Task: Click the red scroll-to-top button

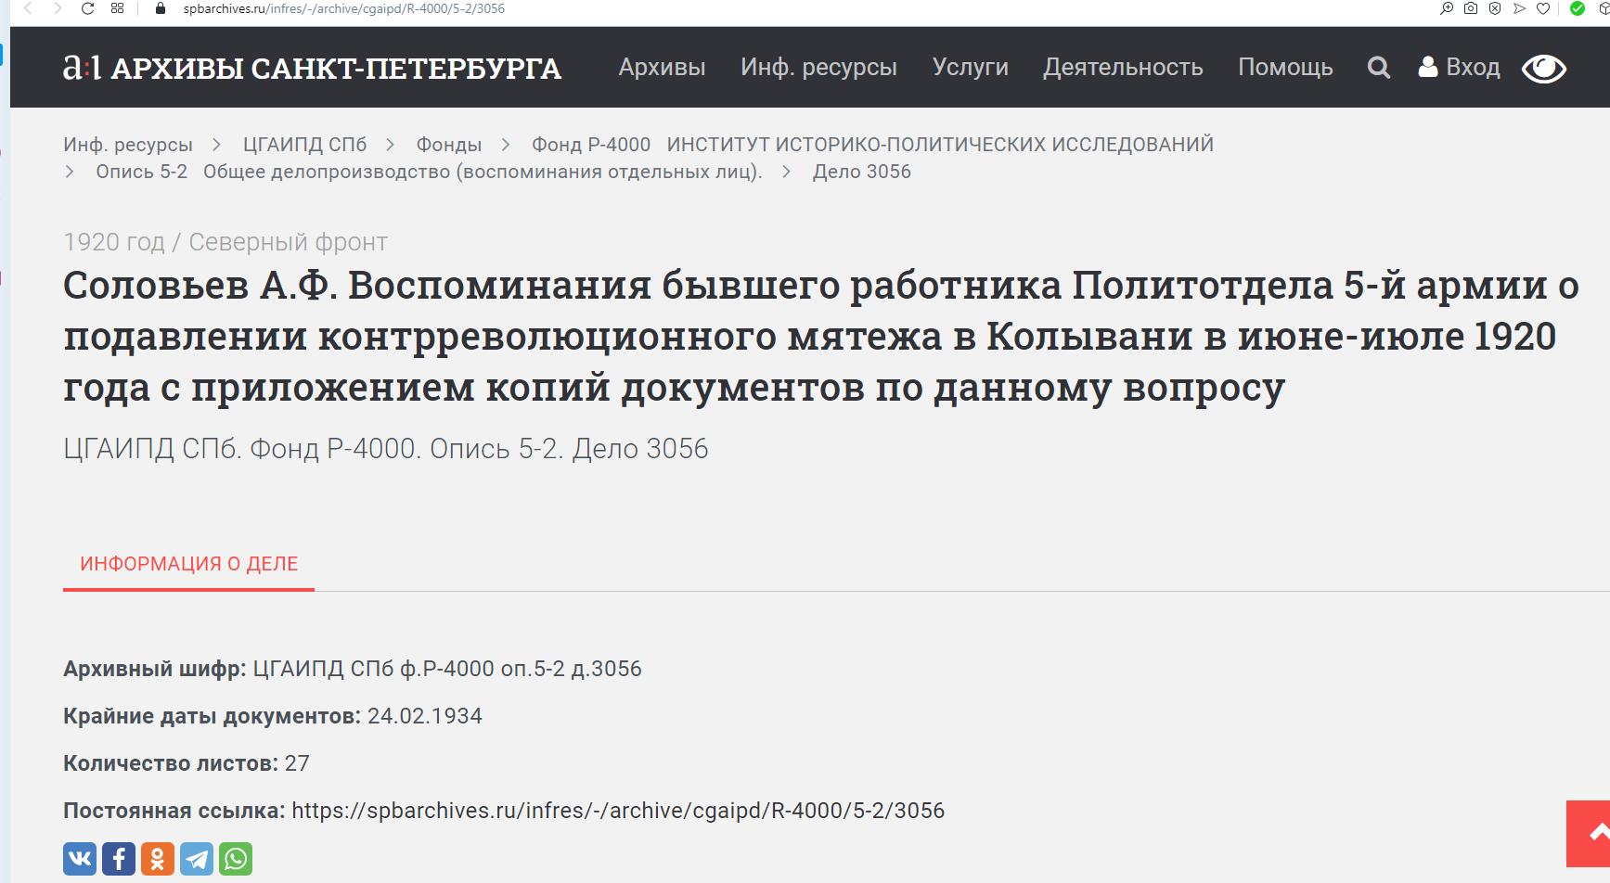Action: tap(1591, 833)
